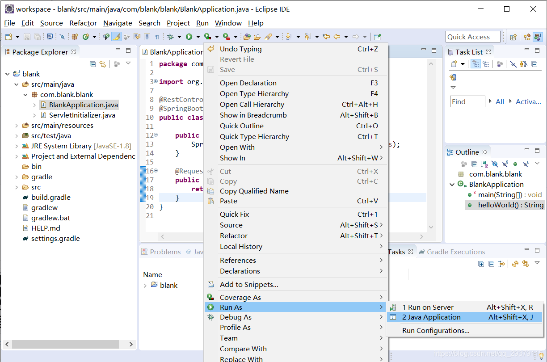The width and height of the screenshot is (547, 362).
Task: Collapse All in Package Explorer toolbar
Action: (93, 64)
